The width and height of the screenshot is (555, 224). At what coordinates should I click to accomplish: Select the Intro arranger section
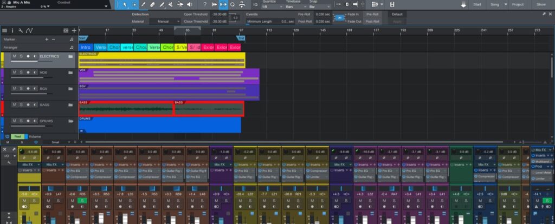pos(86,48)
